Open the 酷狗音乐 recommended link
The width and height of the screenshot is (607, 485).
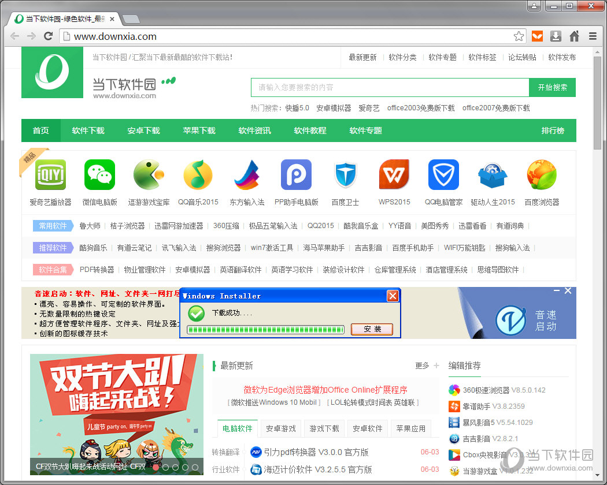click(x=93, y=248)
